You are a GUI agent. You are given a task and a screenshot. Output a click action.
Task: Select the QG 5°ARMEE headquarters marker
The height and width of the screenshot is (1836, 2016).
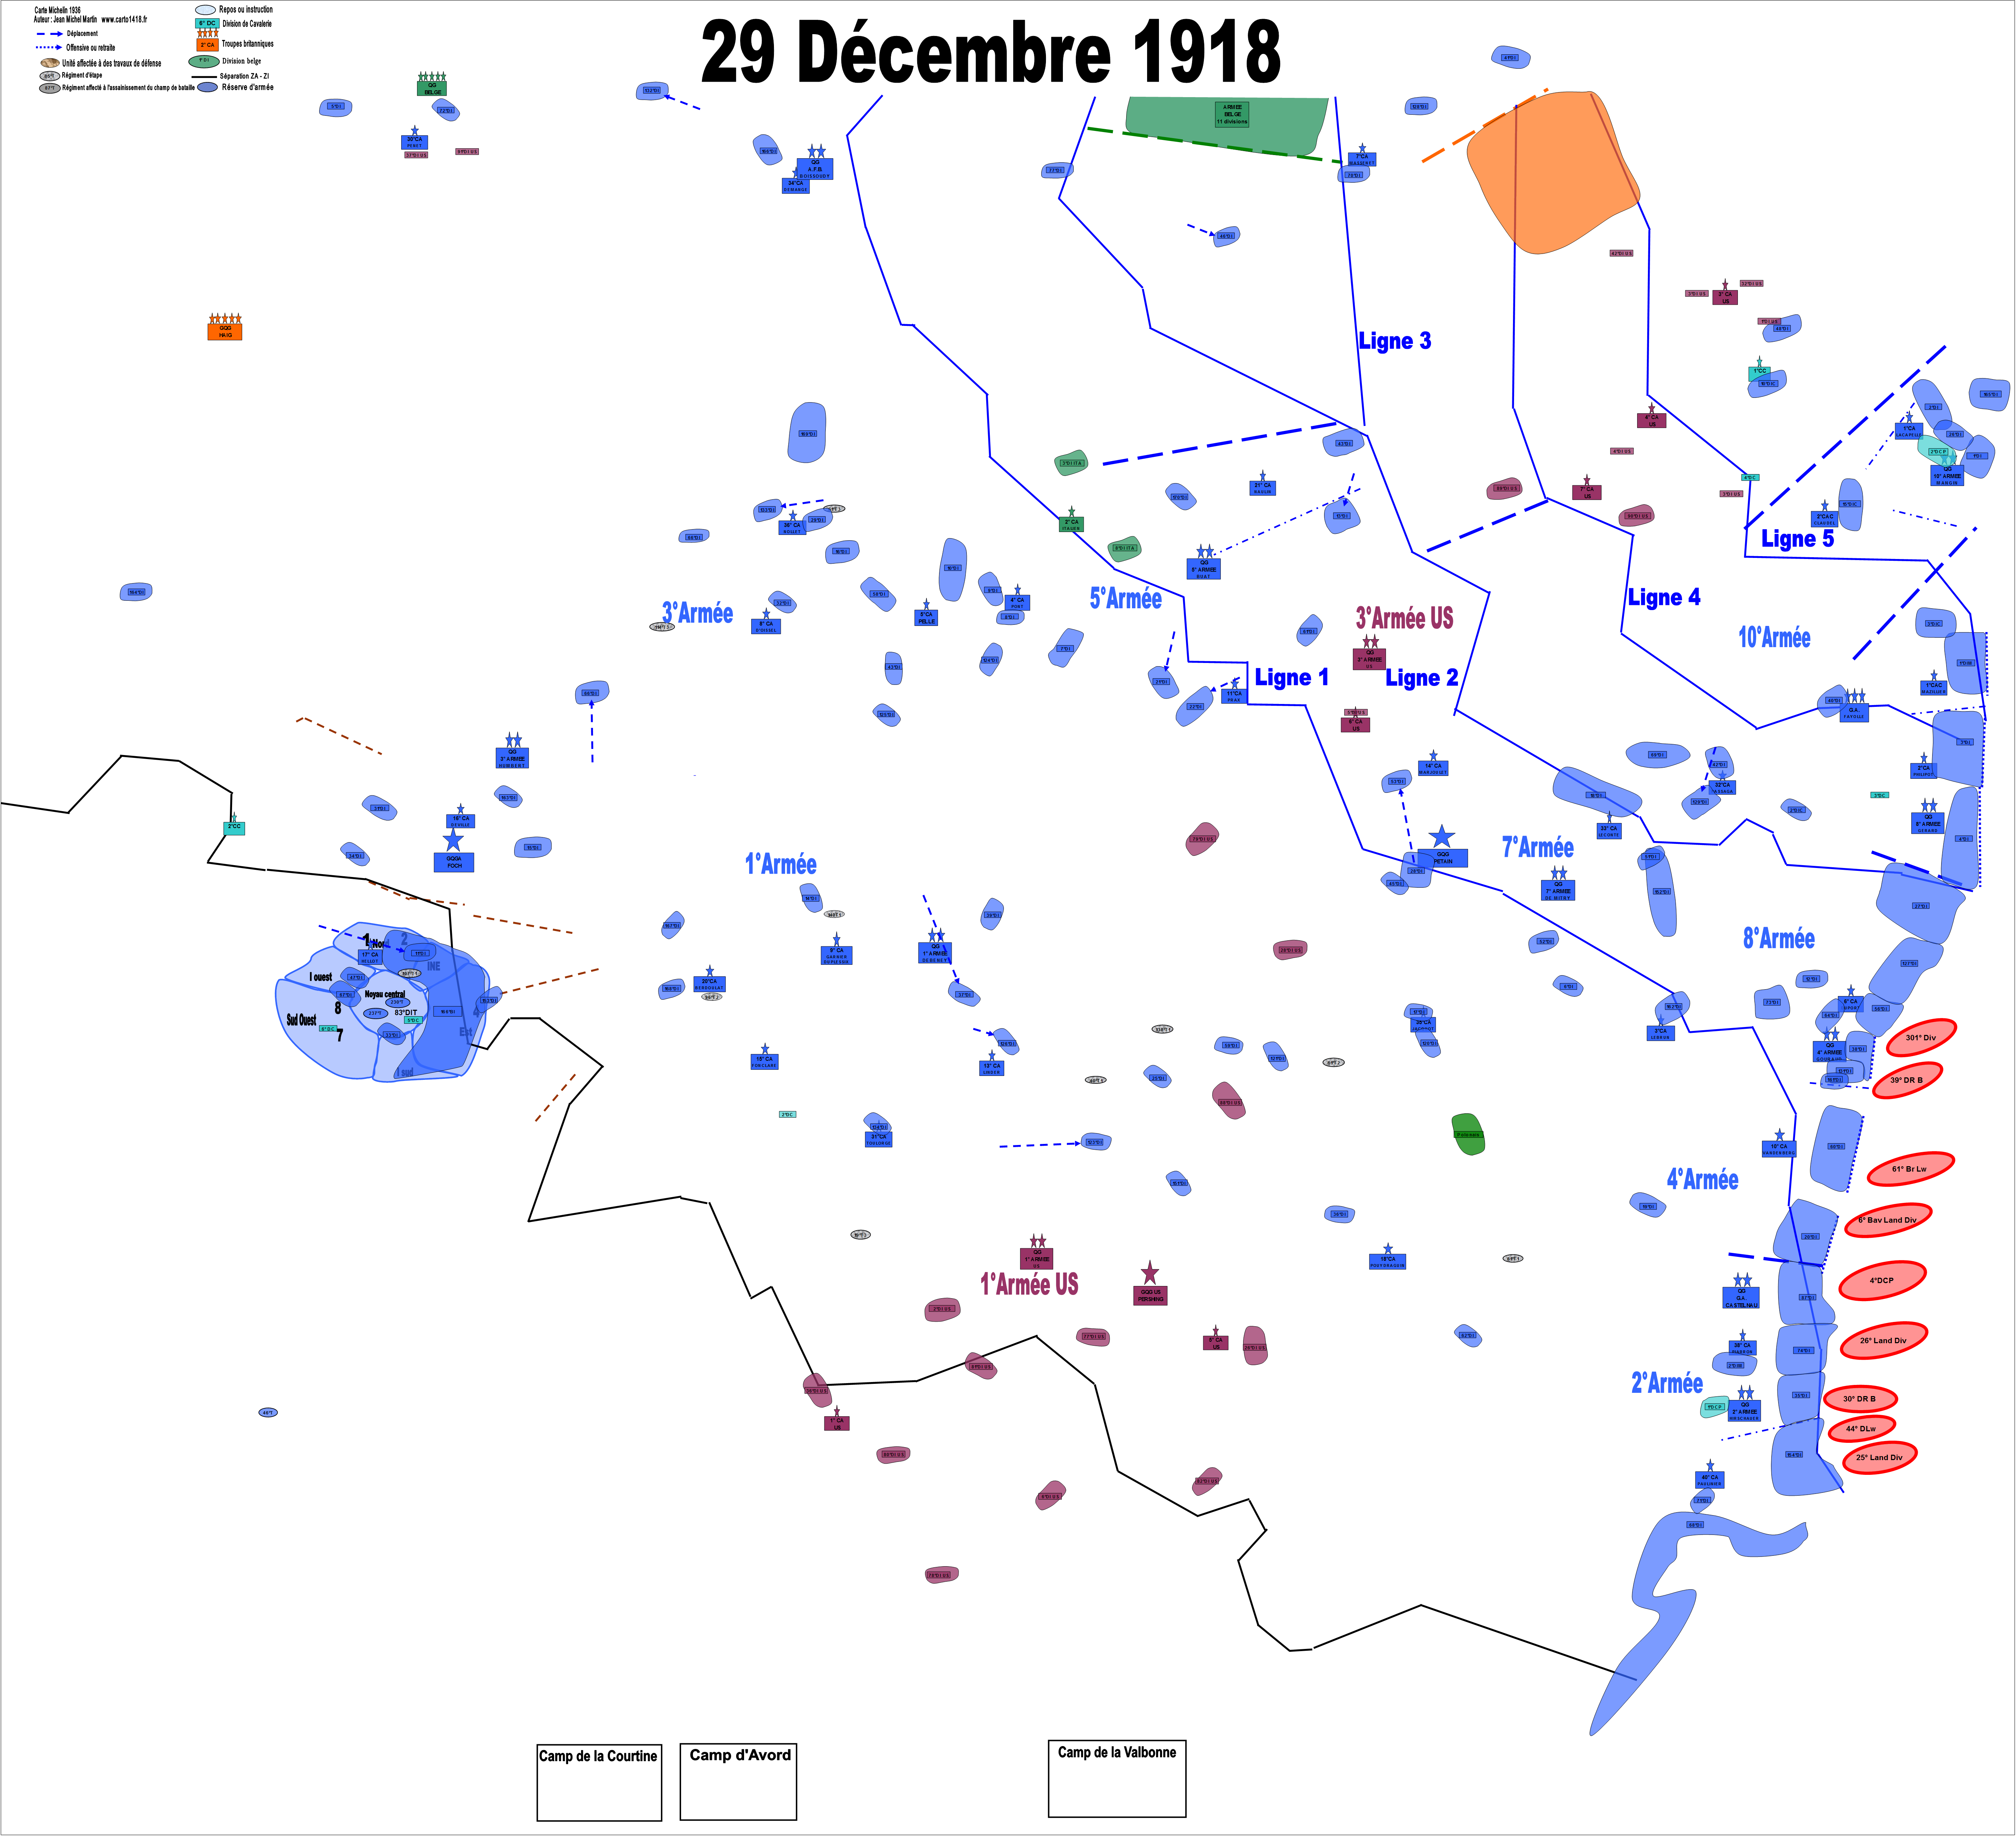point(1204,569)
